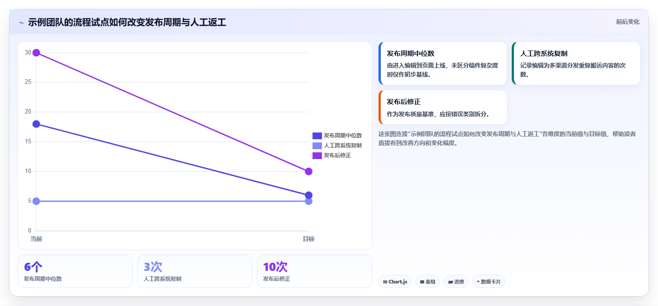The height and width of the screenshot is (306, 658).
Task: Open the 发布后修正 description card
Action: 443,107
